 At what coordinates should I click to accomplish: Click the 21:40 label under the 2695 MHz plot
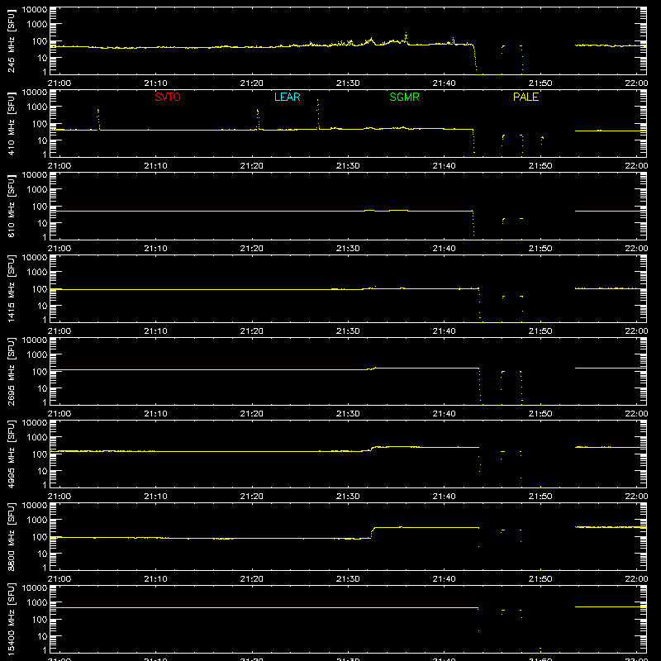tap(444, 414)
